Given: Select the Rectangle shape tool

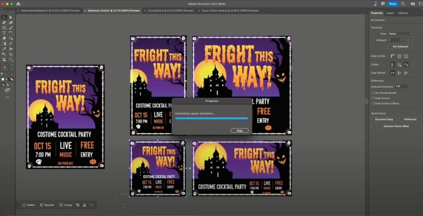Looking at the screenshot, I should 4,28.
